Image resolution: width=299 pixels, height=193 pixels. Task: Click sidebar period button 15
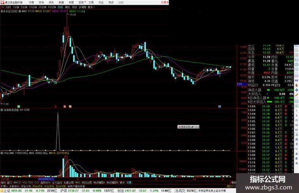296,120
